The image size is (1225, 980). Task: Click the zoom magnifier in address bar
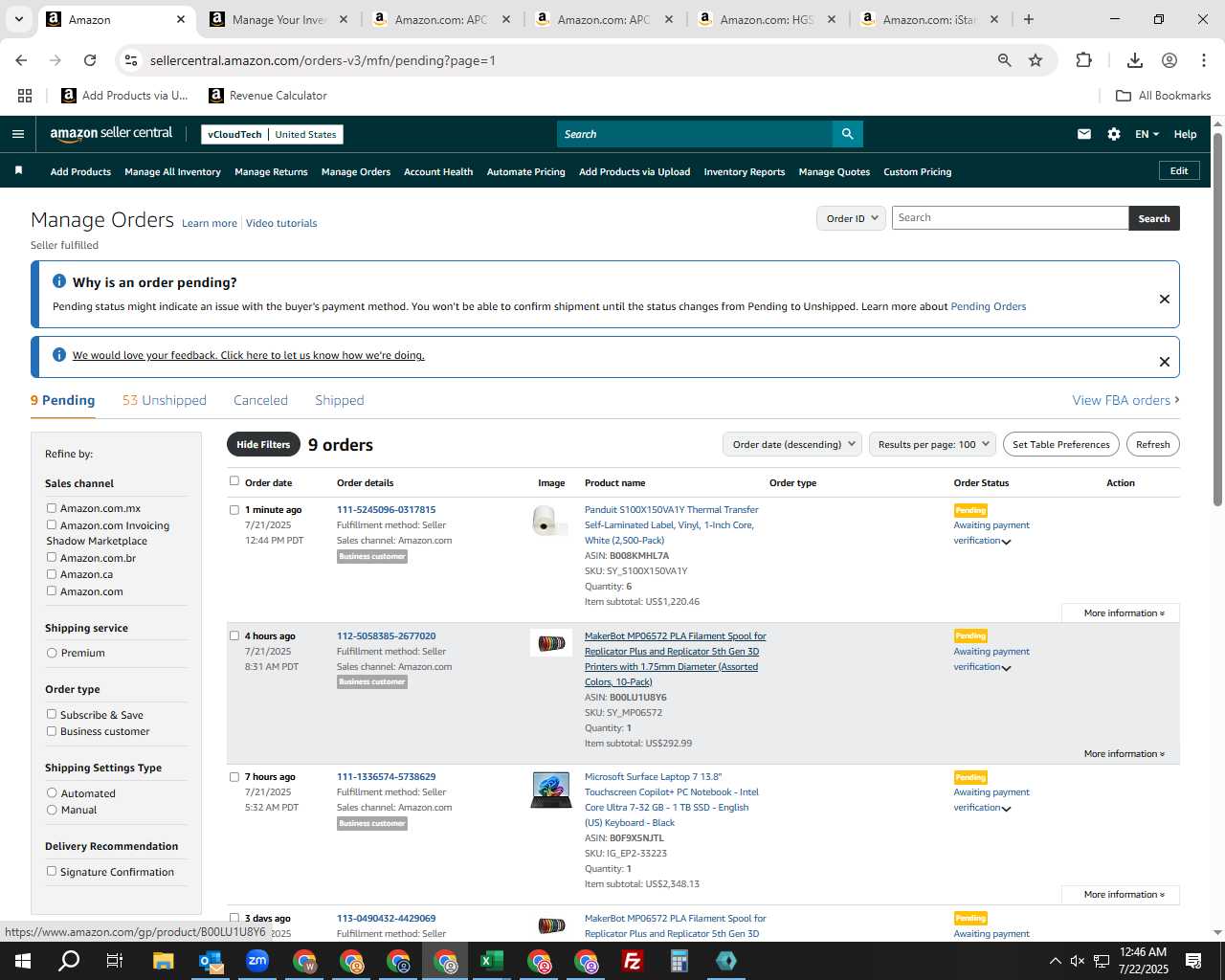click(x=1005, y=60)
